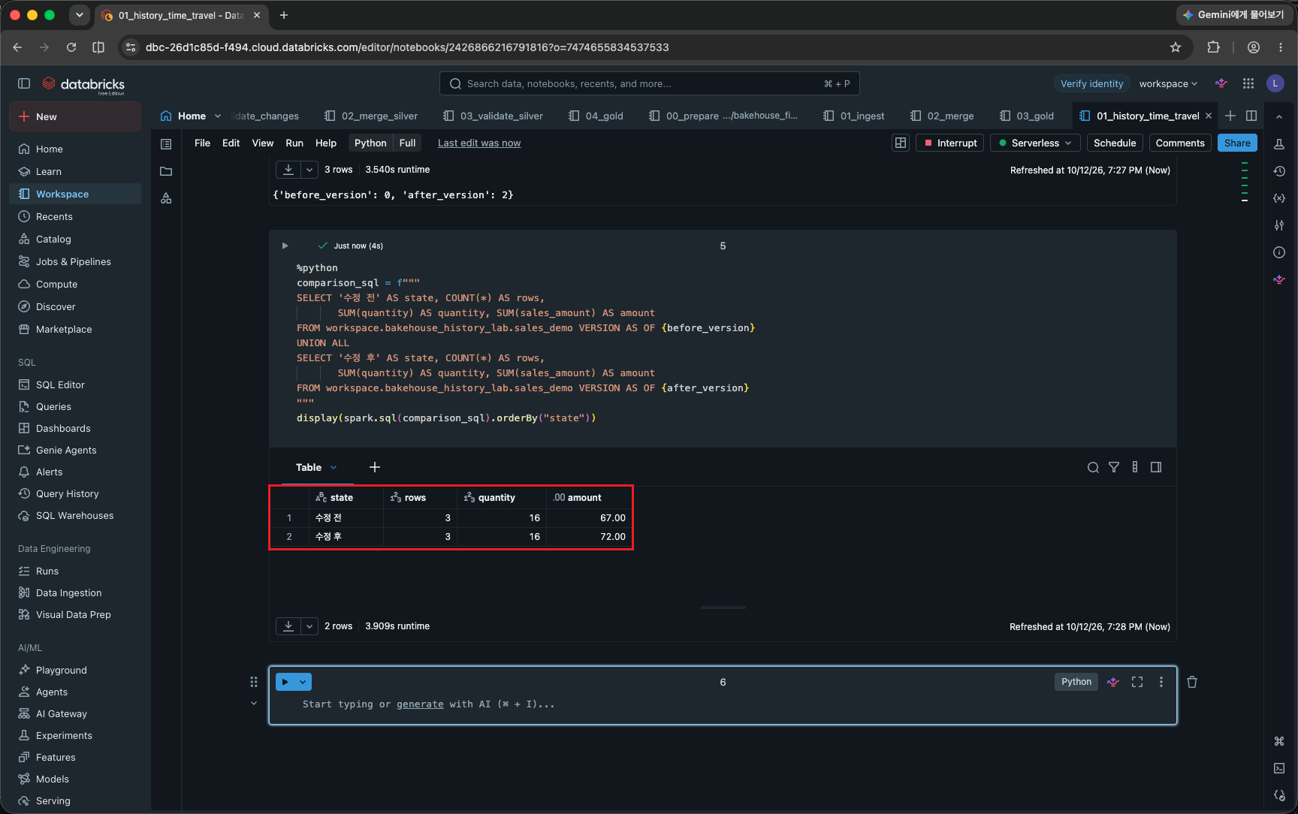The height and width of the screenshot is (814, 1298).
Task: Open the Databricks Assistant sparkle icon in header
Action: pos(1221,83)
